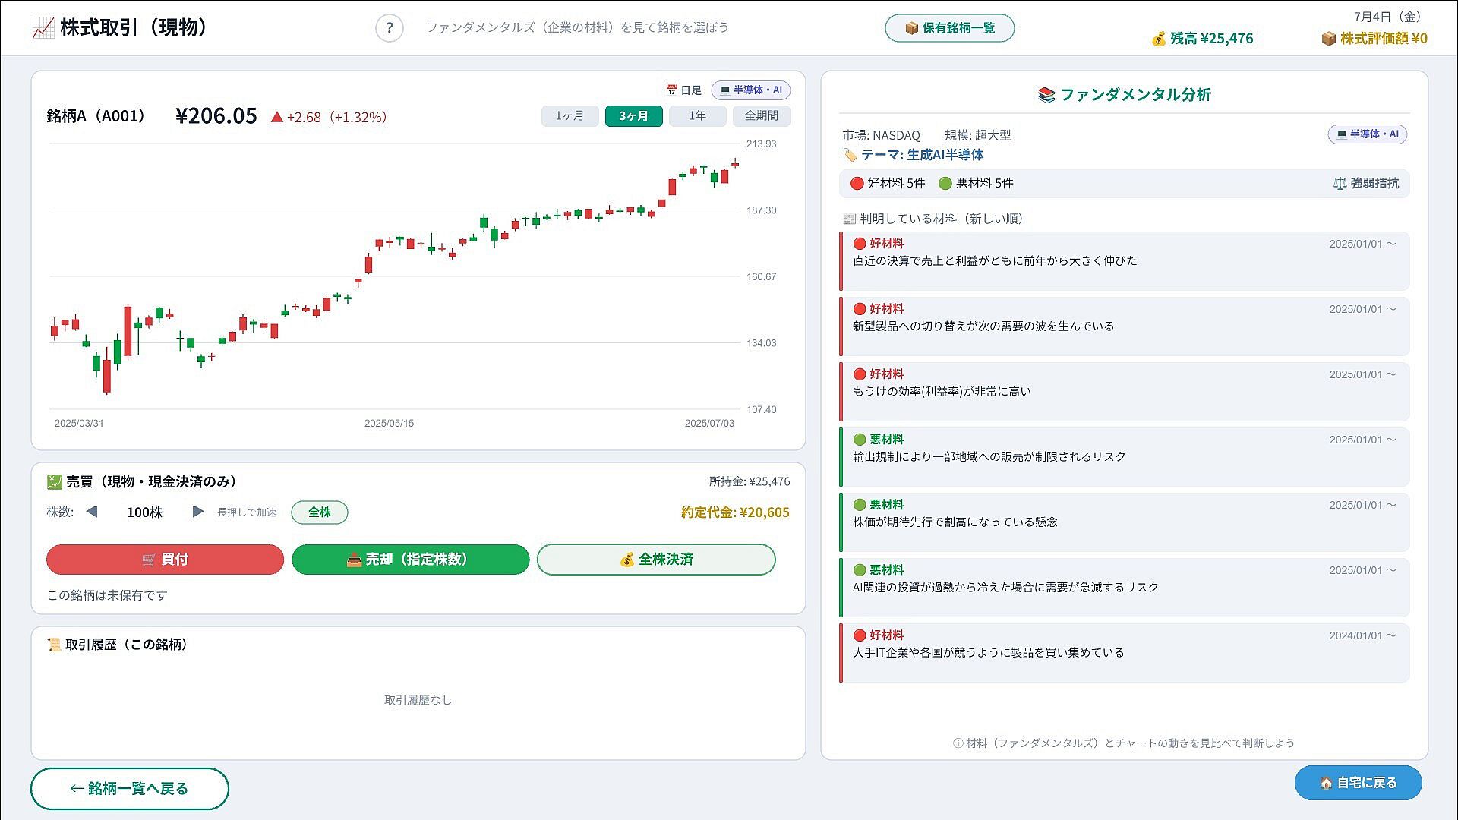This screenshot has height=820, width=1458.
Task: Click the stock price ¥206.05
Action: [x=216, y=115]
